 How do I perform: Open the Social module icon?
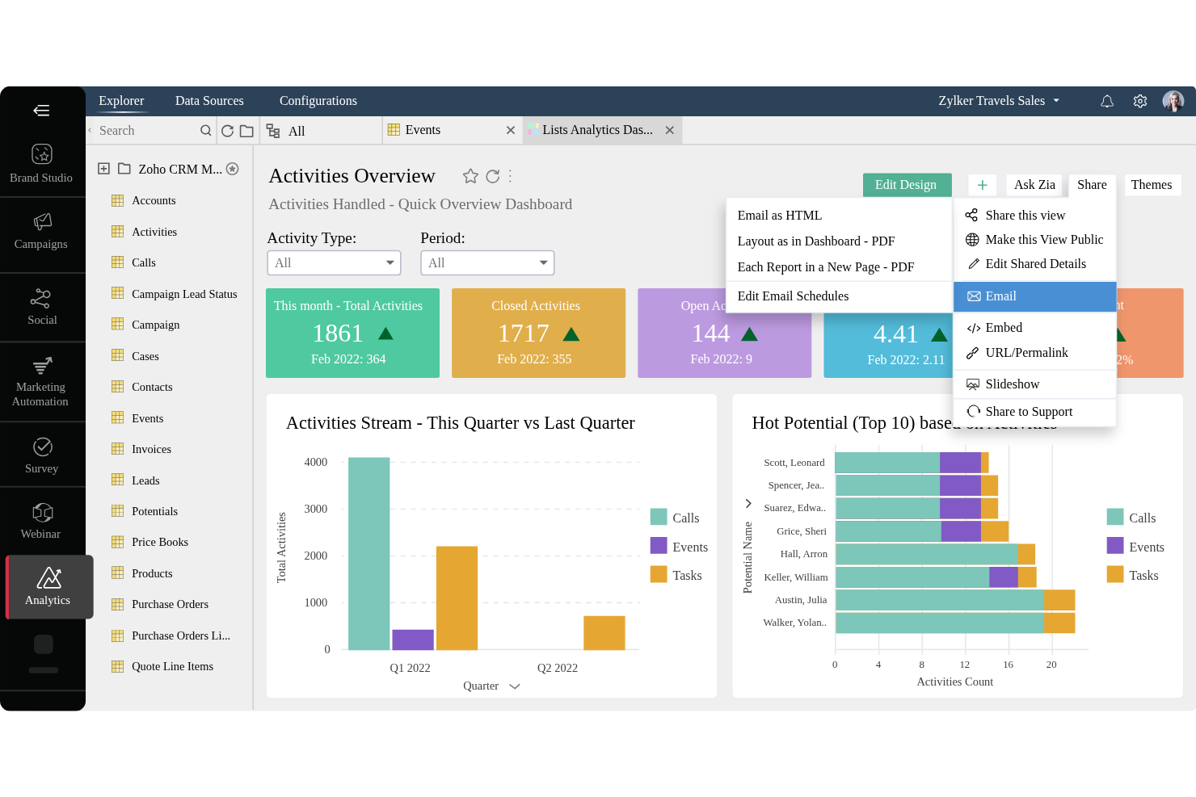tap(41, 299)
